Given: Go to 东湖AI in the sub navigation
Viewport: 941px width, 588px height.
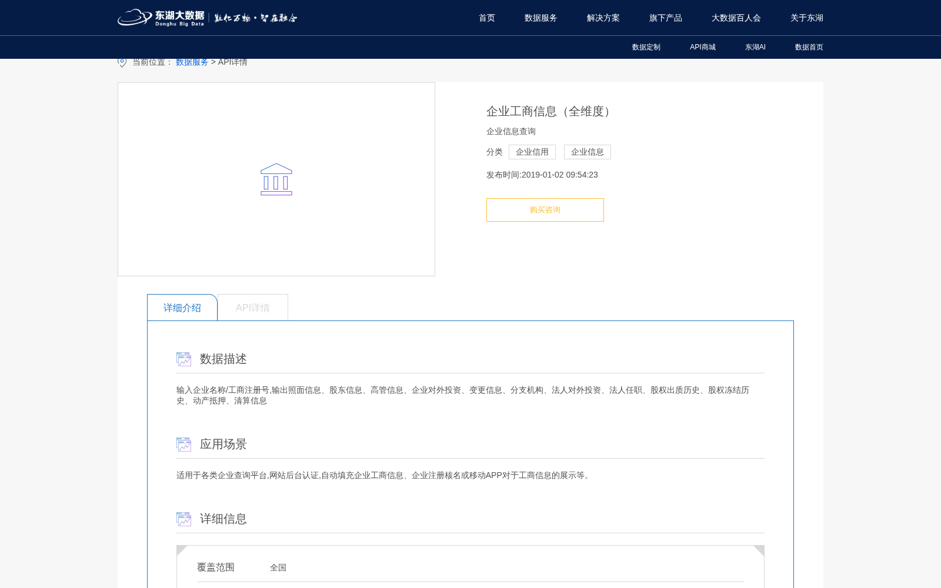Looking at the screenshot, I should pos(755,47).
